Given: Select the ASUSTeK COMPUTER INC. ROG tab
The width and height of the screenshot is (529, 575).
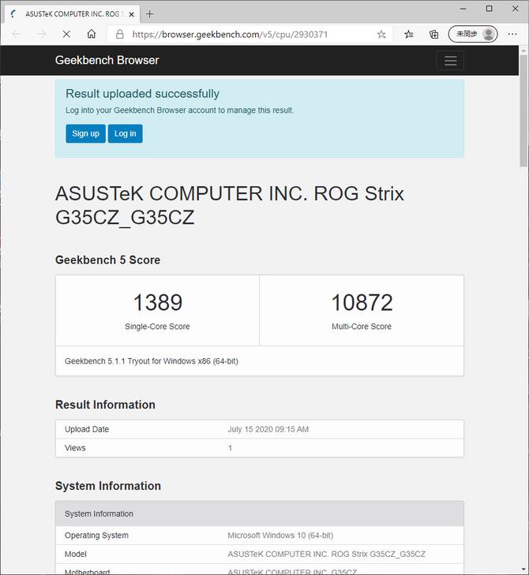Looking at the screenshot, I should coord(71,13).
